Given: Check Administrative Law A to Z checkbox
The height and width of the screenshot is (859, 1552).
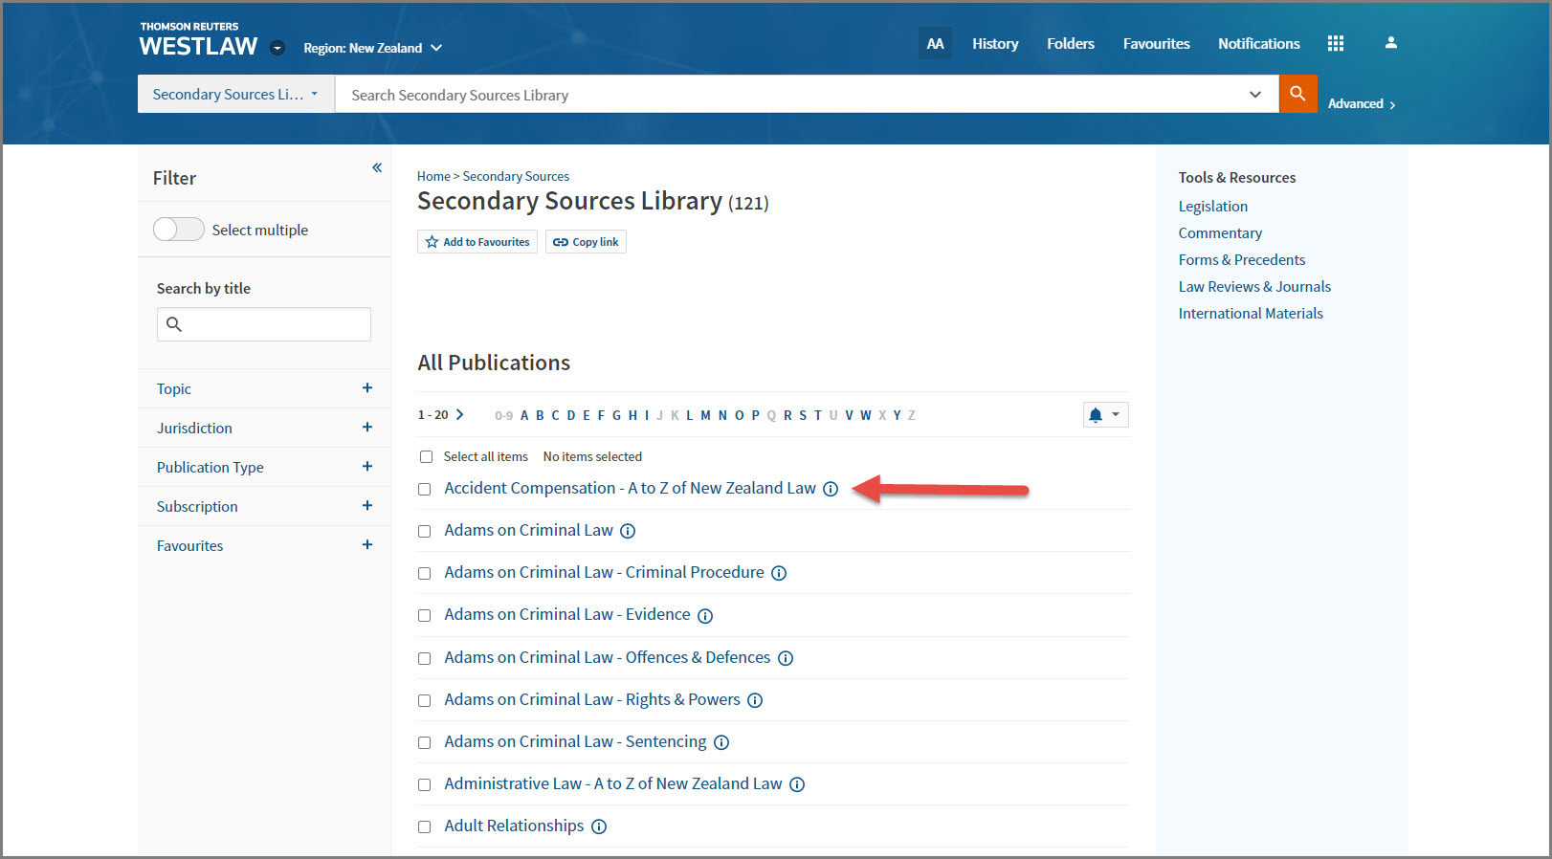Looking at the screenshot, I should [425, 784].
